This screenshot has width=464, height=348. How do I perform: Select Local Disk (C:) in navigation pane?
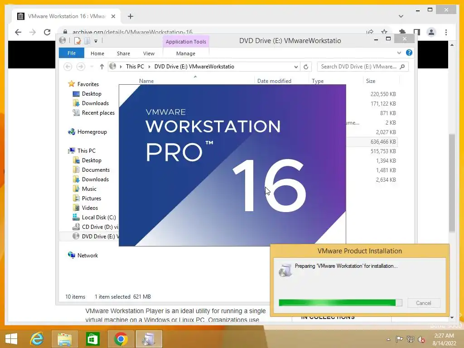pos(98,217)
